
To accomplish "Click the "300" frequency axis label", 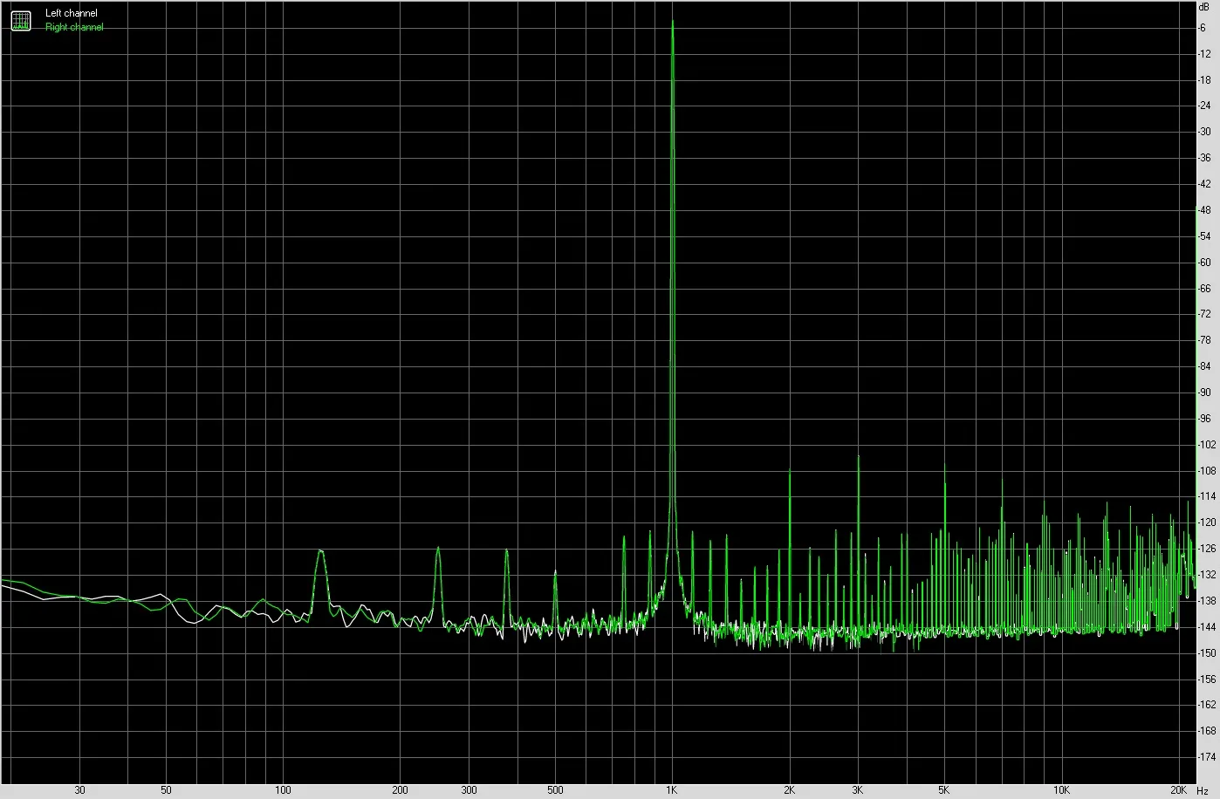I will pyautogui.click(x=469, y=790).
